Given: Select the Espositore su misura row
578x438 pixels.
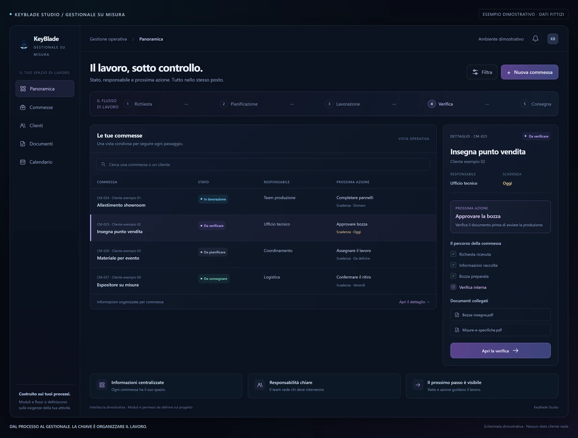Looking at the screenshot, I should point(263,281).
